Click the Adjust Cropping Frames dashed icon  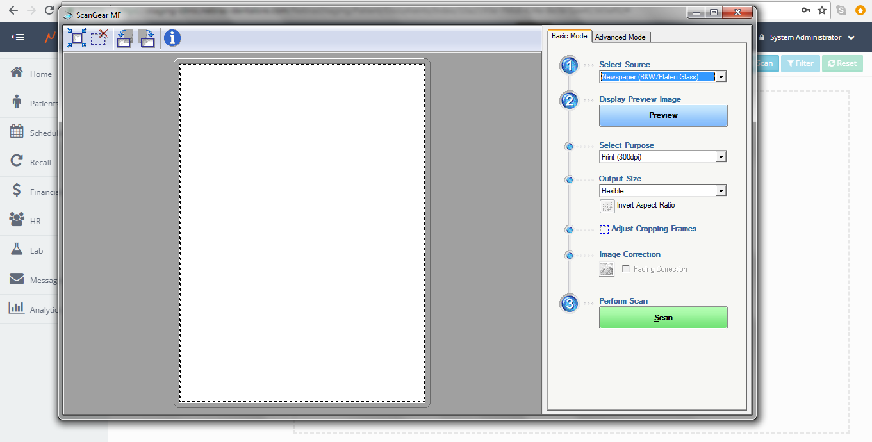[x=604, y=229]
